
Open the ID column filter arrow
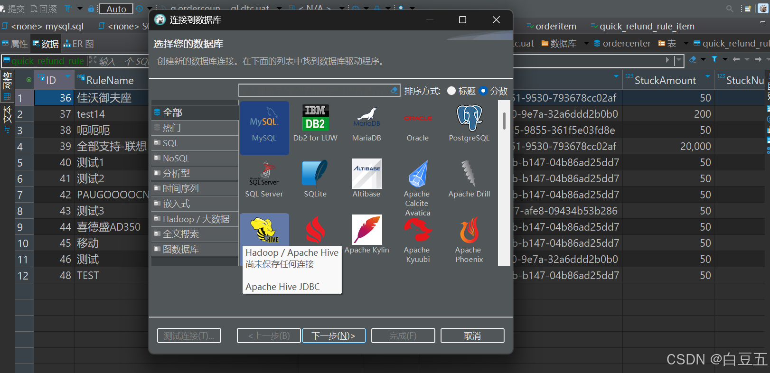pyautogui.click(x=68, y=76)
